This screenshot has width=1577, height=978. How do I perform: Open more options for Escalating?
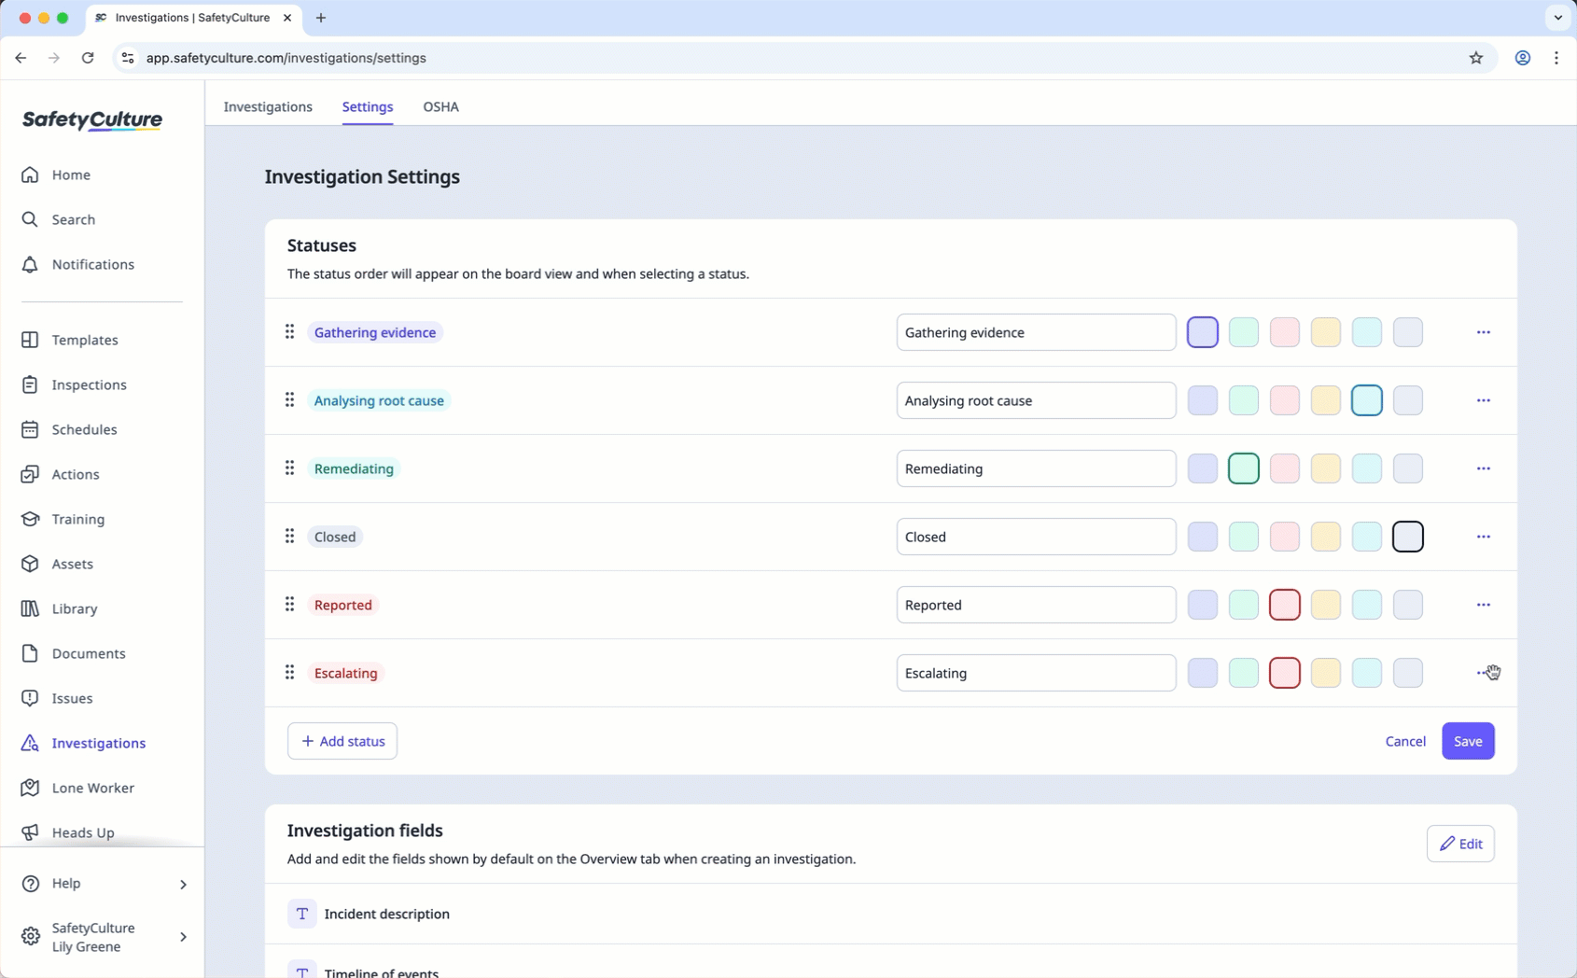[1484, 673]
